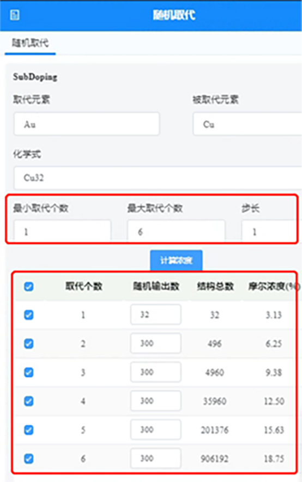
Task: Uncheck the row with 1 substitution
Action: tap(28, 315)
